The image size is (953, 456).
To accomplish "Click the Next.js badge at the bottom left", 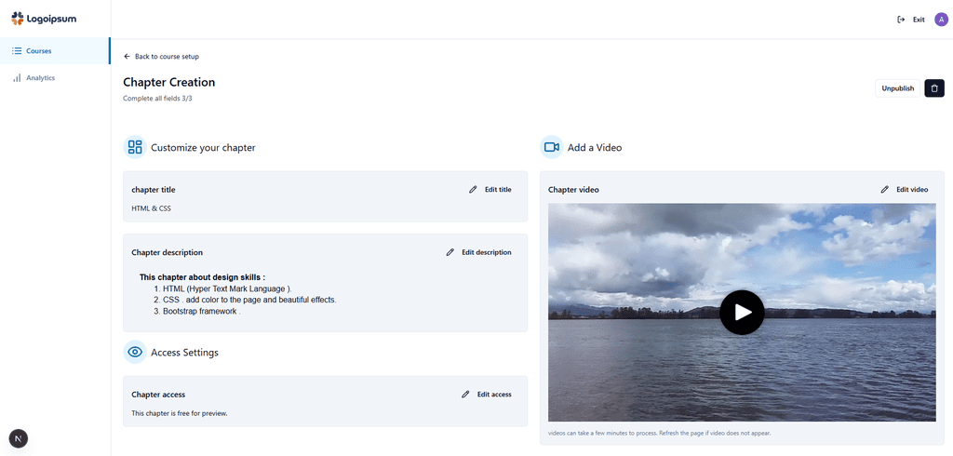I will tap(19, 438).
